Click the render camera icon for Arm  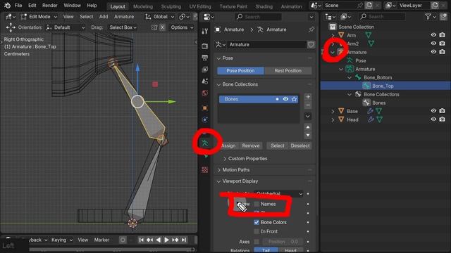point(442,35)
